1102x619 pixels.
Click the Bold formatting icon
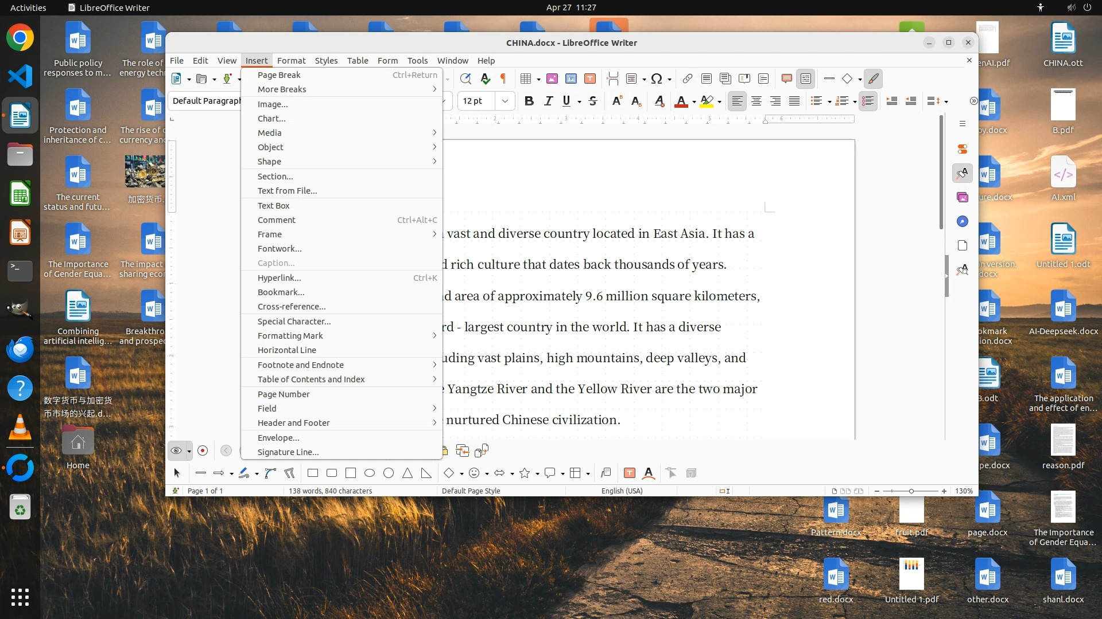529,101
